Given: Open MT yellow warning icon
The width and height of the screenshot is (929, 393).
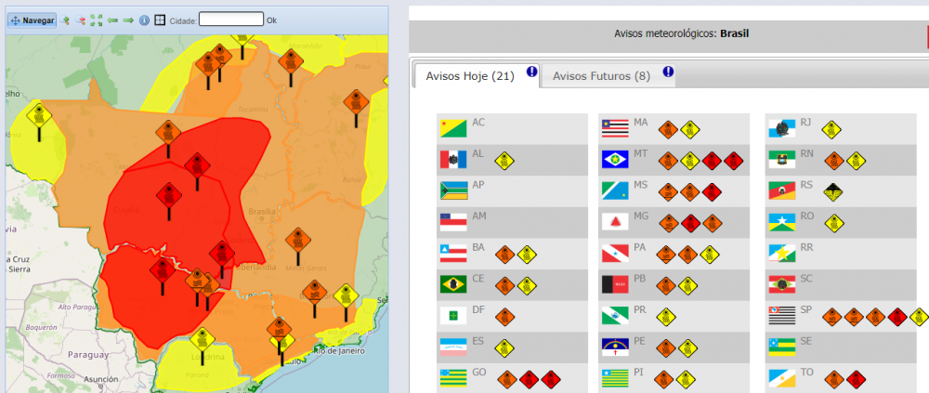Looking at the screenshot, I should point(690,161).
